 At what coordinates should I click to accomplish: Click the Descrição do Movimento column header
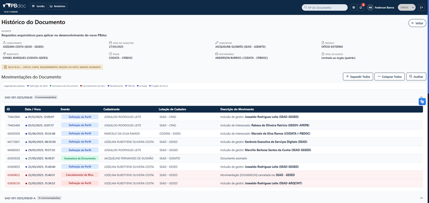coord(237,109)
